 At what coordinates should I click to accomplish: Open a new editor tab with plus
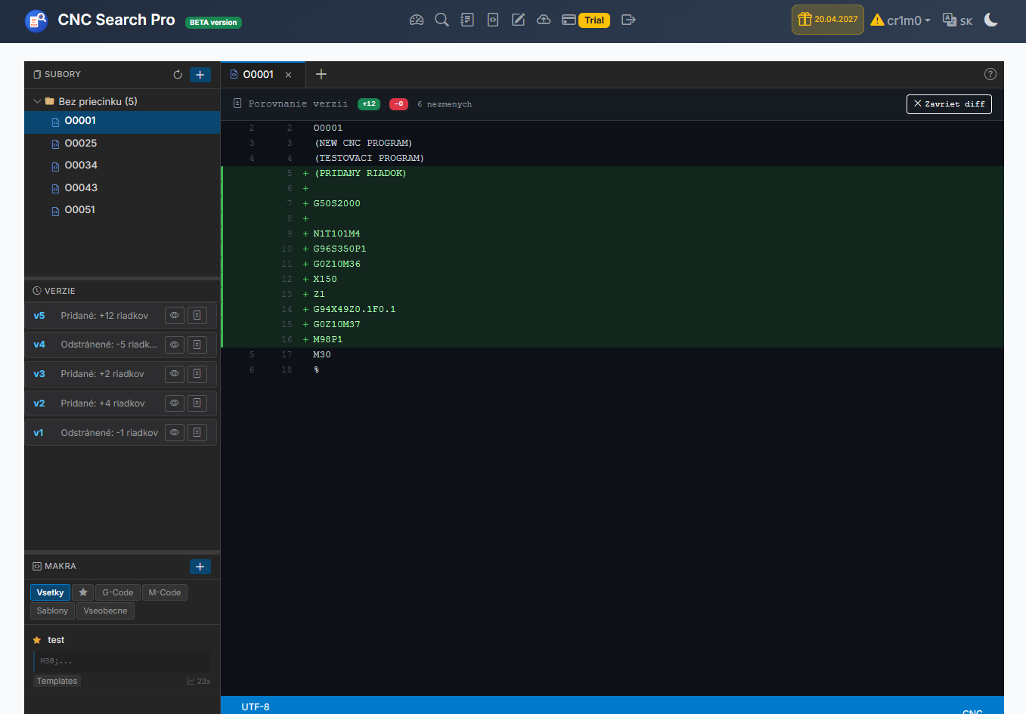click(321, 74)
